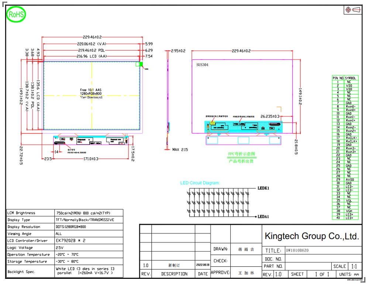Click the RoHS compliance logo

coord(15,14)
